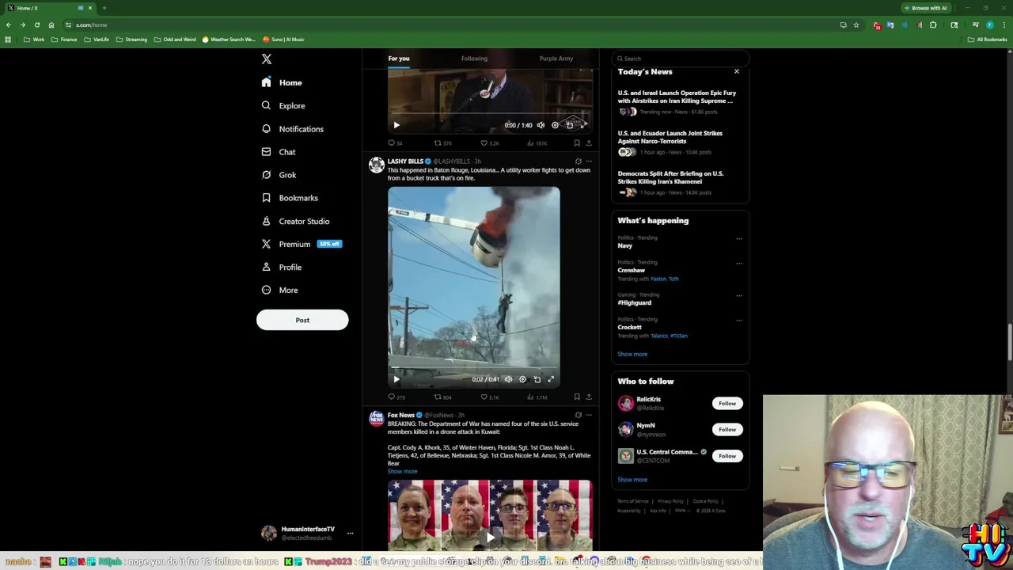Open more options for Crenshaw trend
This screenshot has height=570, width=1013.
pos(739,263)
